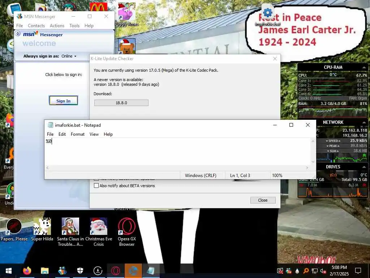Click the Always sign in as label
Viewport: 370px width, 278px height.
[41, 56]
